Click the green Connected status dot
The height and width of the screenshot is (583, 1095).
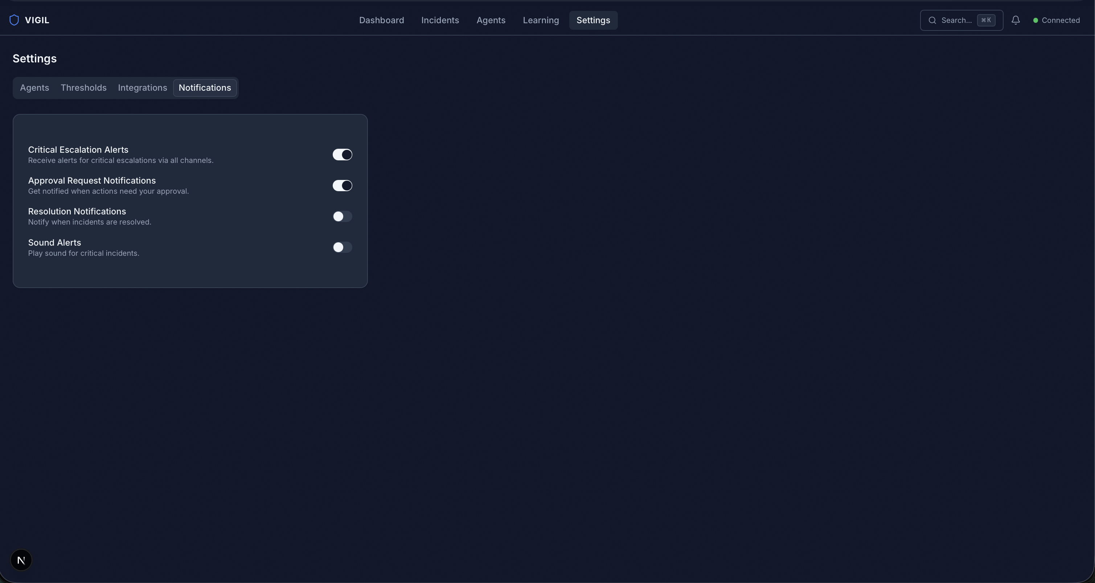coord(1035,20)
